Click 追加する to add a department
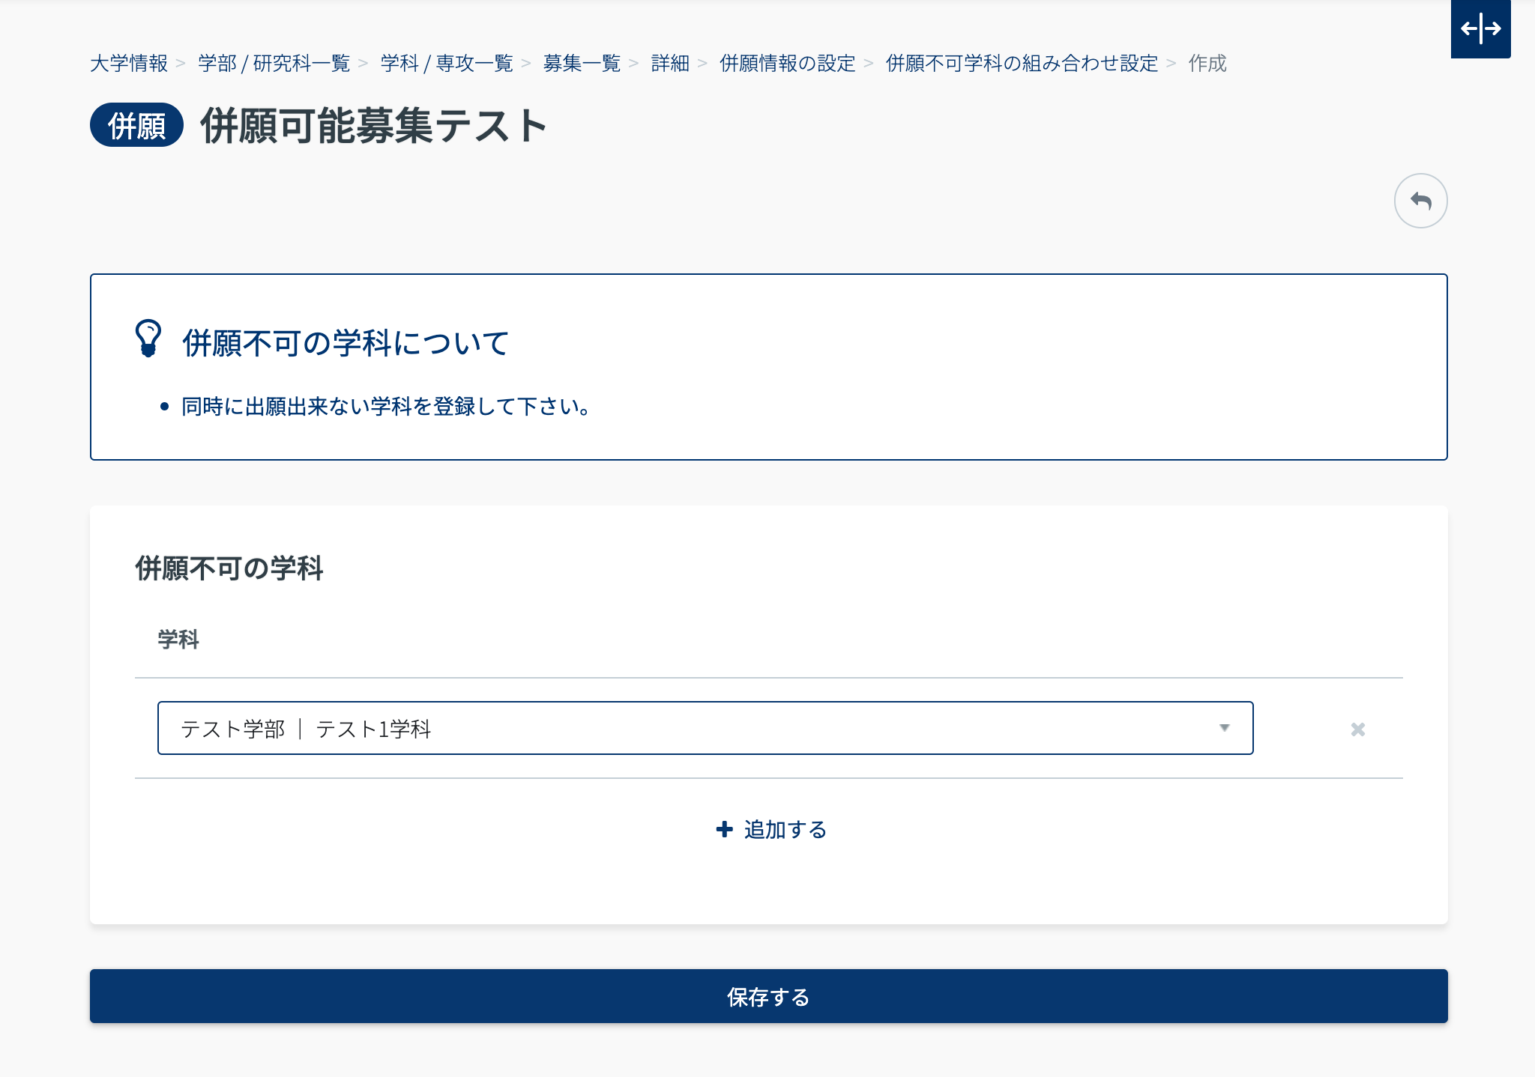Image resolution: width=1535 pixels, height=1077 pixels. tap(785, 829)
